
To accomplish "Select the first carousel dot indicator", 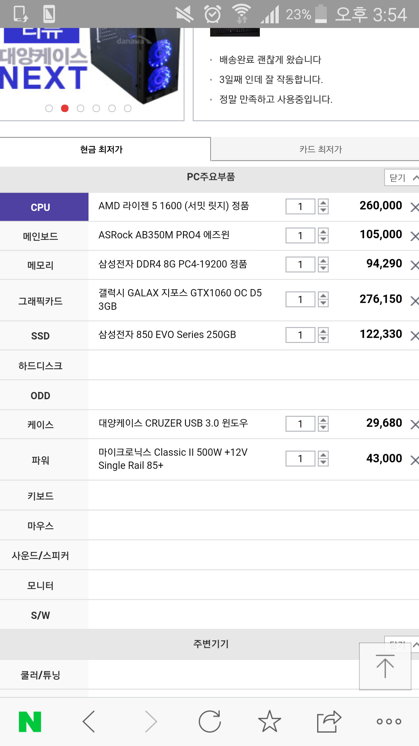I will [x=49, y=108].
